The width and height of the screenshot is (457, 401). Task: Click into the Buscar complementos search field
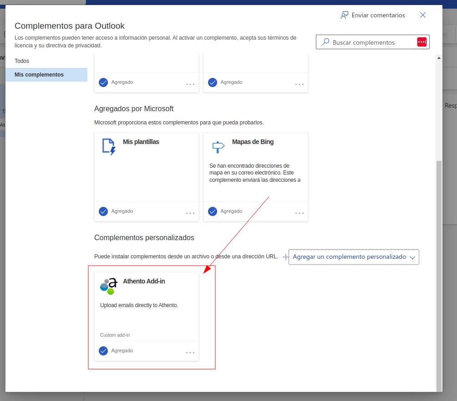coord(371,42)
